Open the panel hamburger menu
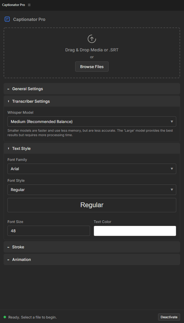Viewport: 184px width, 323px height. pos(29,5)
